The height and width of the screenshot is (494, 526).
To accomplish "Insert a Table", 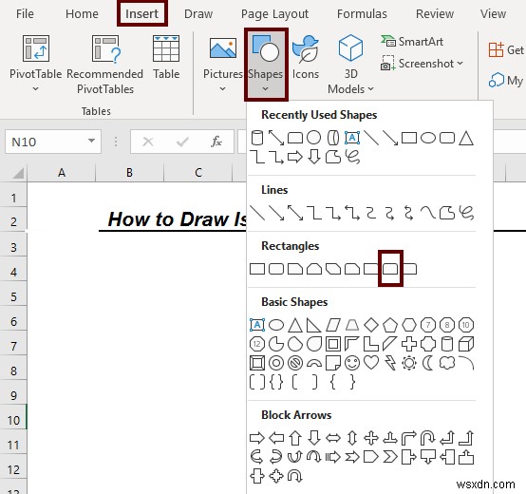I will [166, 57].
